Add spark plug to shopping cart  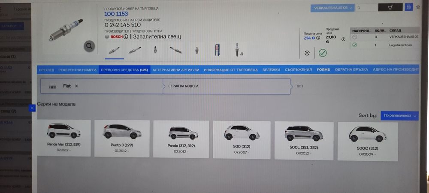(x=390, y=7)
